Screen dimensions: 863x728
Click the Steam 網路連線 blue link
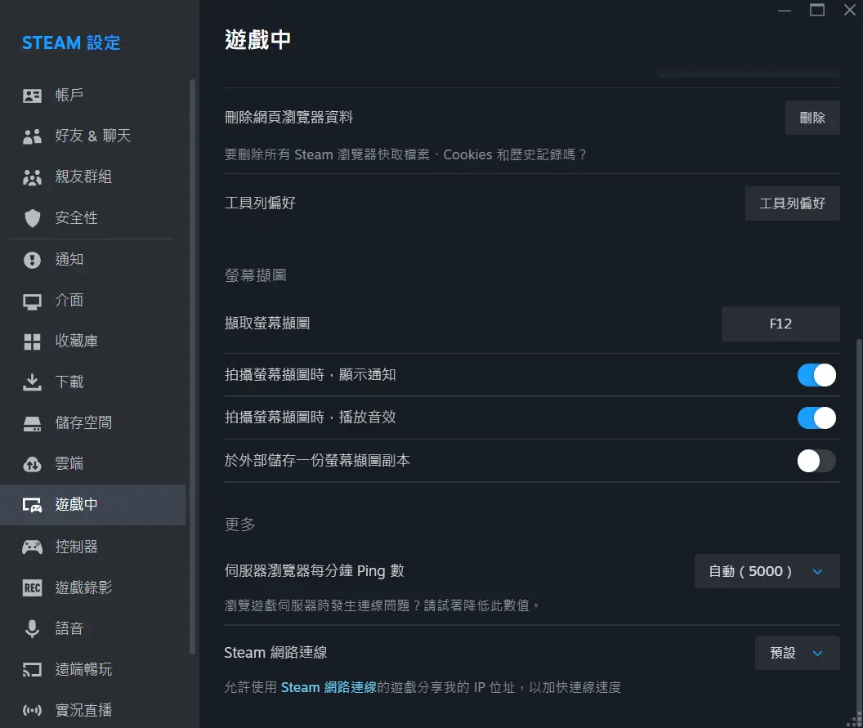coord(329,688)
